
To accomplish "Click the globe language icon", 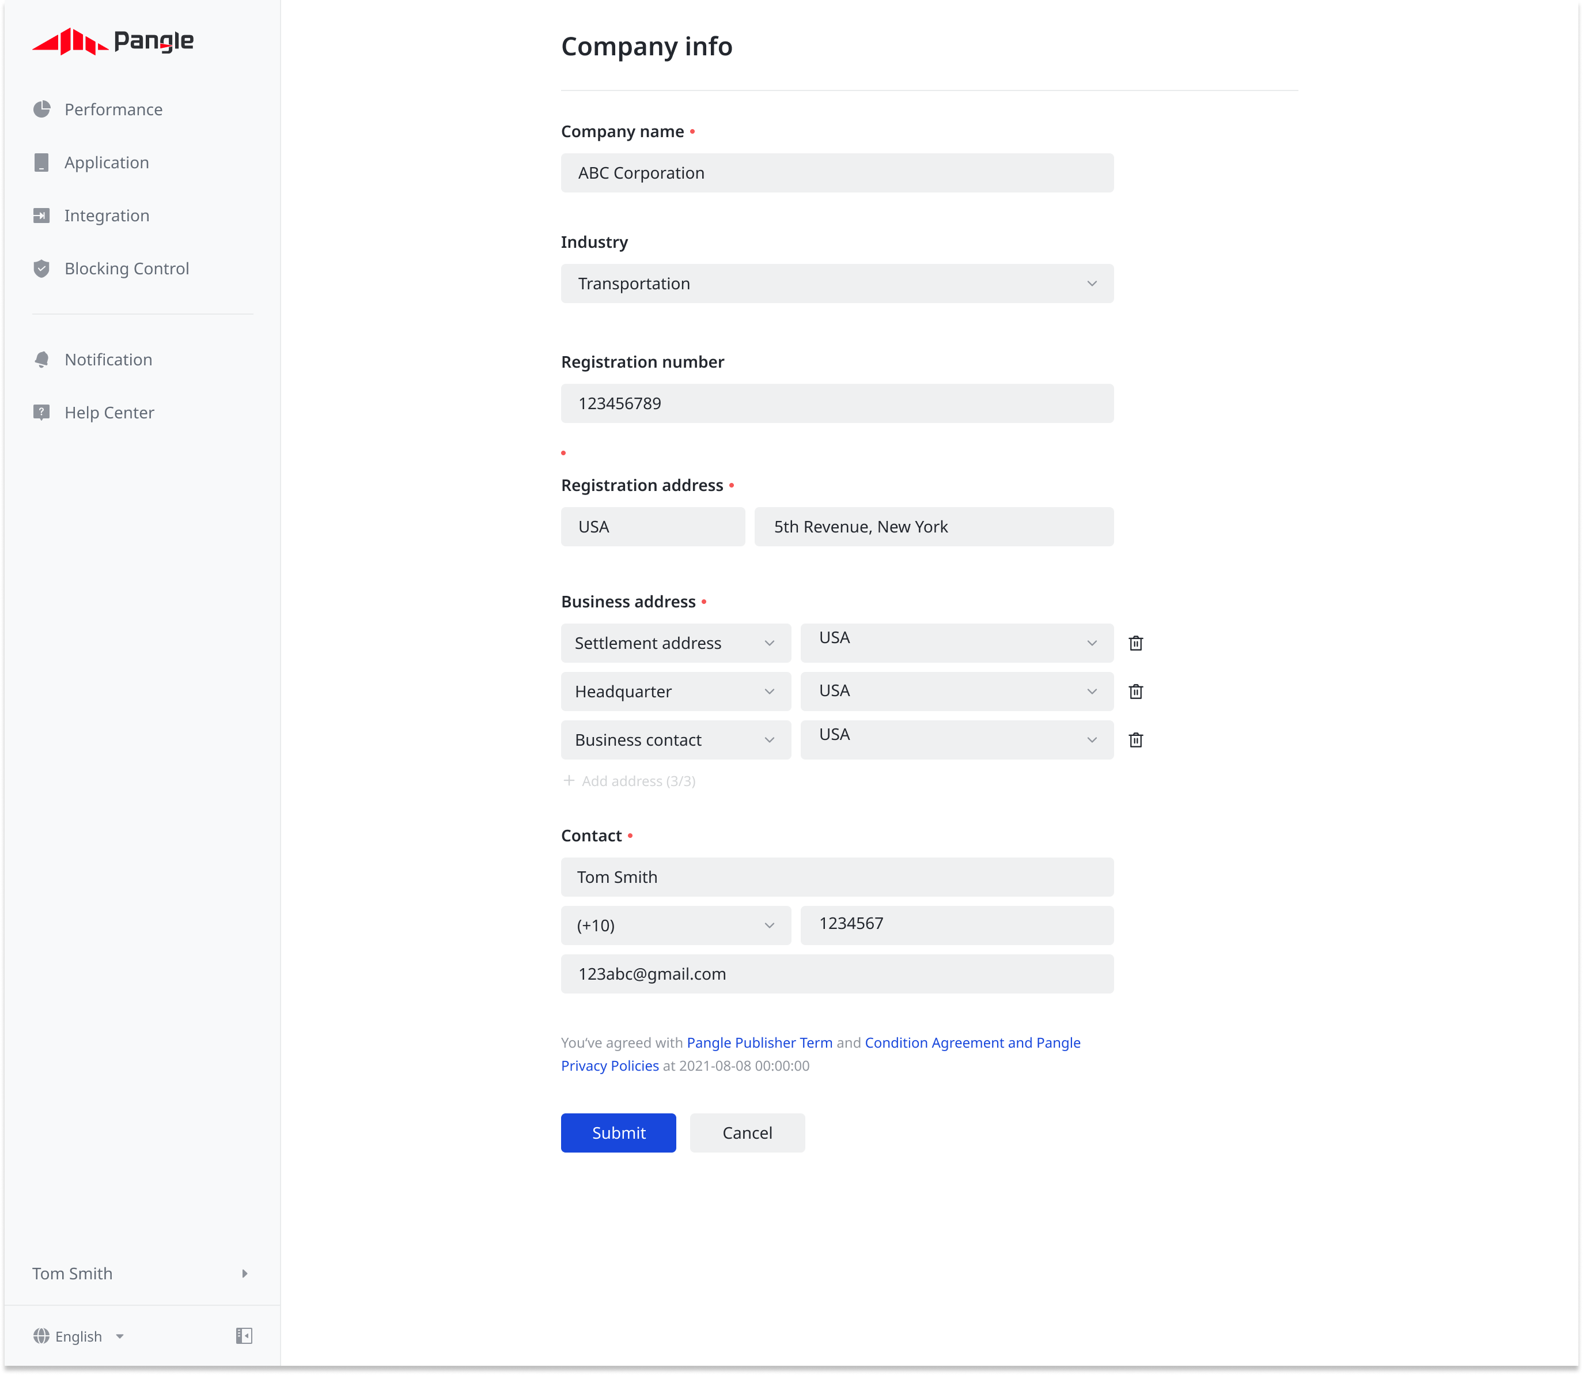I will pyautogui.click(x=41, y=1336).
